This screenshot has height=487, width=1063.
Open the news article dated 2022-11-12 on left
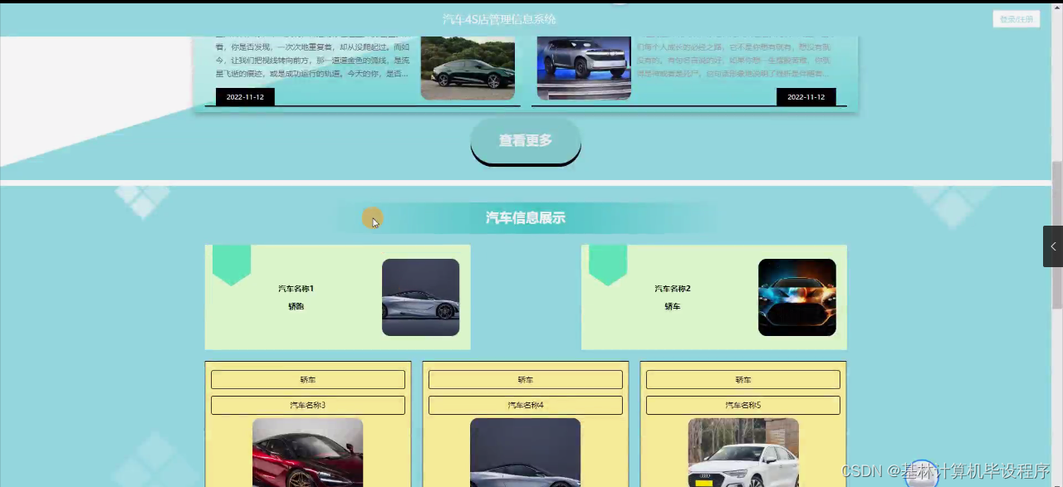point(244,96)
